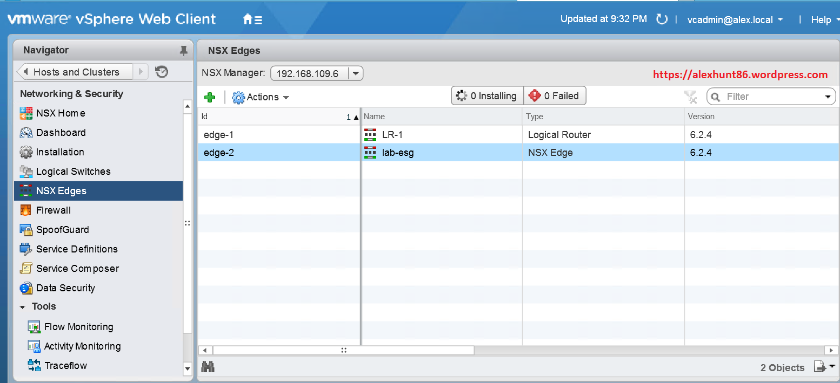
Task: Open the Traceflow tool
Action: click(64, 365)
